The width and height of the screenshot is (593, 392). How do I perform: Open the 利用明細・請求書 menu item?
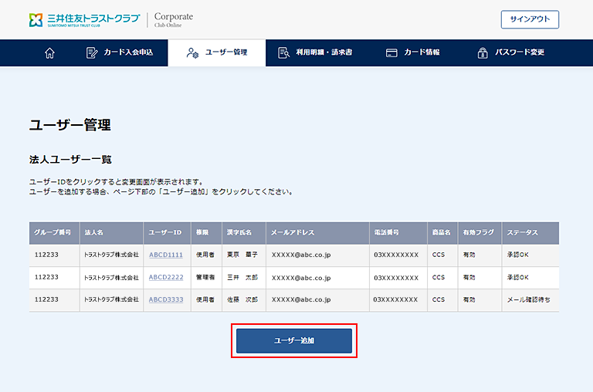pyautogui.click(x=315, y=53)
